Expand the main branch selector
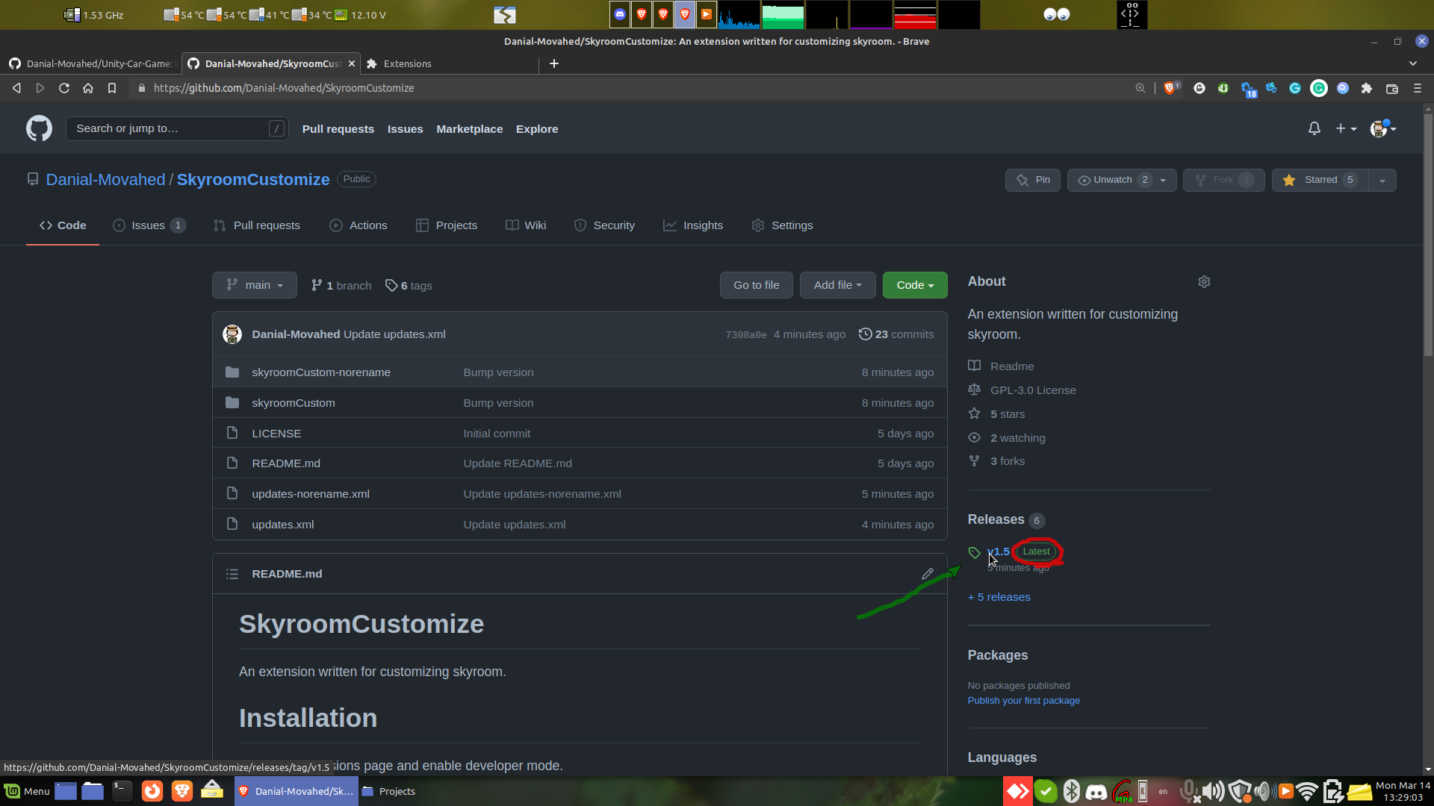This screenshot has width=1434, height=806. point(255,285)
